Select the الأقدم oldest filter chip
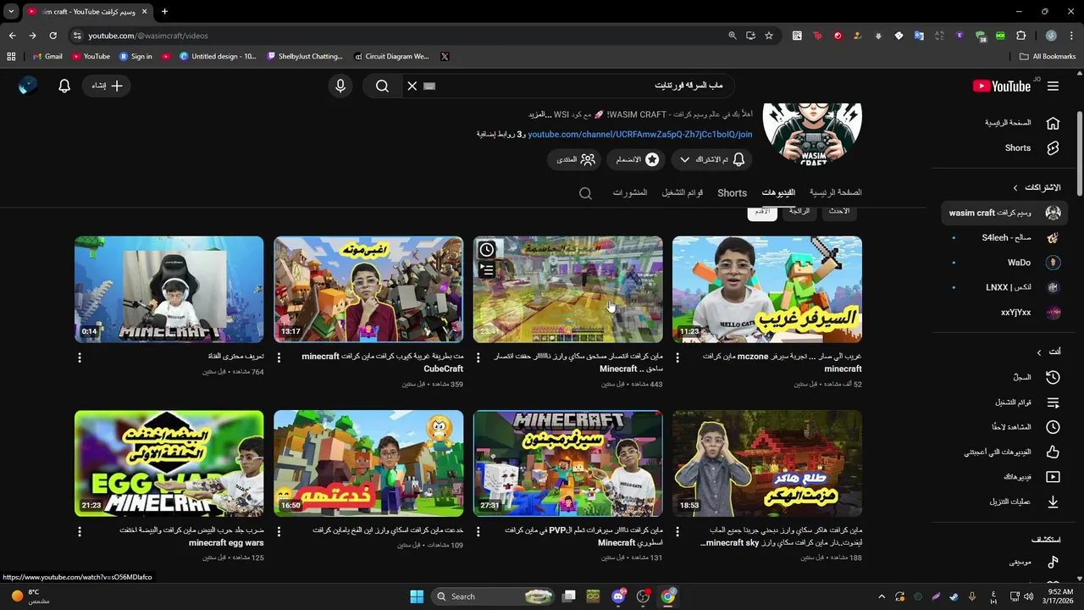 pos(762,212)
